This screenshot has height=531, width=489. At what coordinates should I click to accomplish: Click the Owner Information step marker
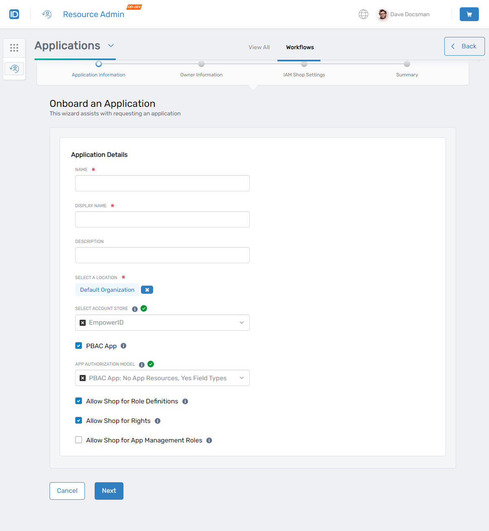[201, 64]
